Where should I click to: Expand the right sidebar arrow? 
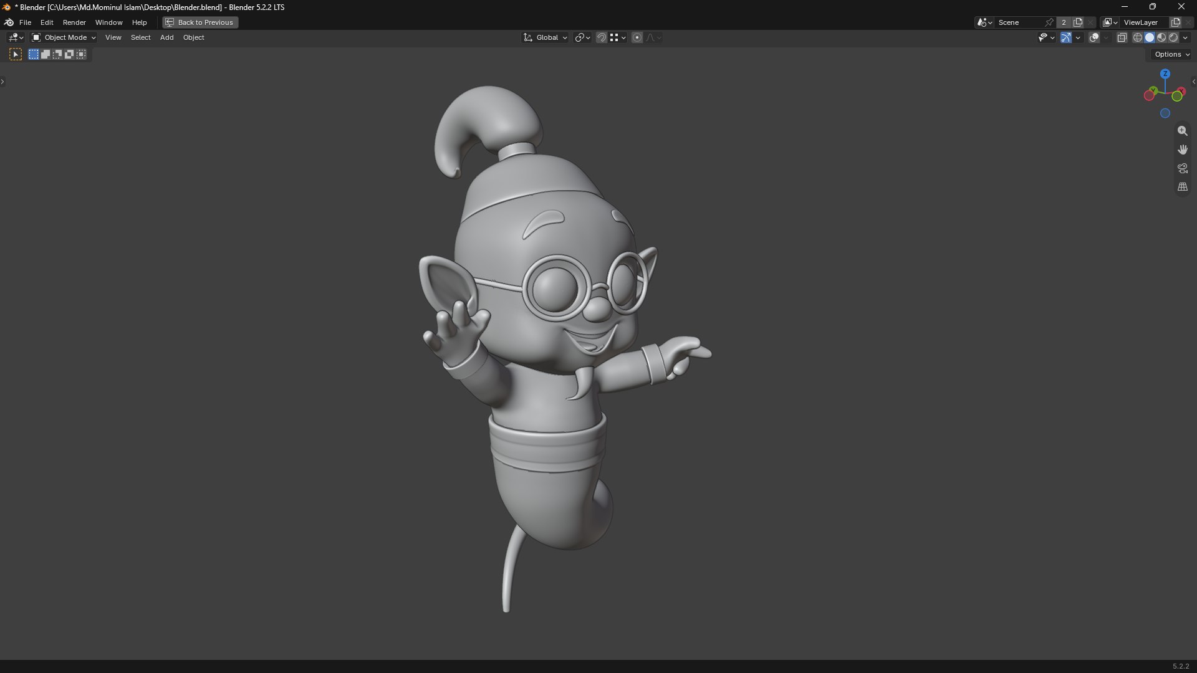coord(1193,82)
